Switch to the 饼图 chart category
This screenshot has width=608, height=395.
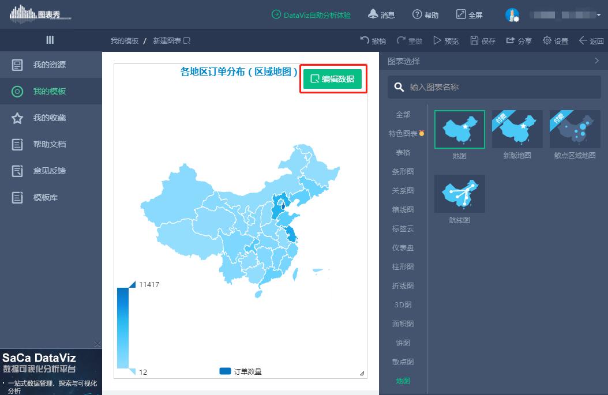(x=403, y=343)
